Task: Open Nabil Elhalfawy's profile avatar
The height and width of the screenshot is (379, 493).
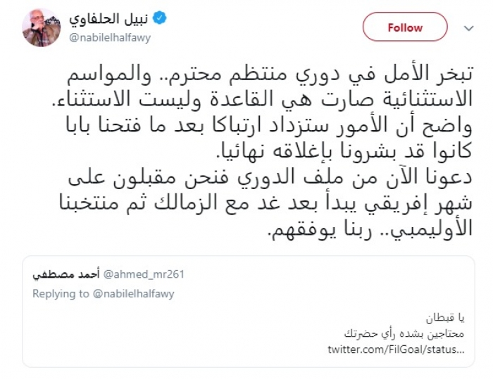Action: [x=41, y=28]
